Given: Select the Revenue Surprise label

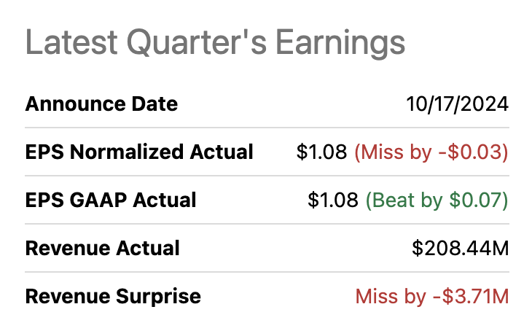Looking at the screenshot, I should 113,297.
